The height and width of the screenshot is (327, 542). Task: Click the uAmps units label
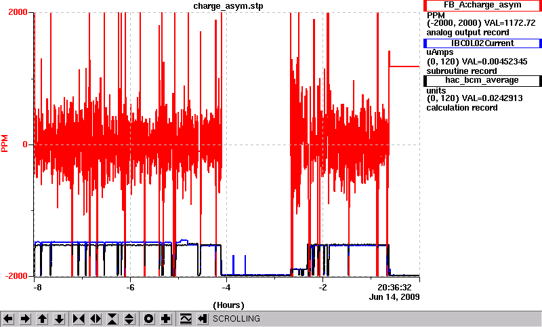(440, 52)
